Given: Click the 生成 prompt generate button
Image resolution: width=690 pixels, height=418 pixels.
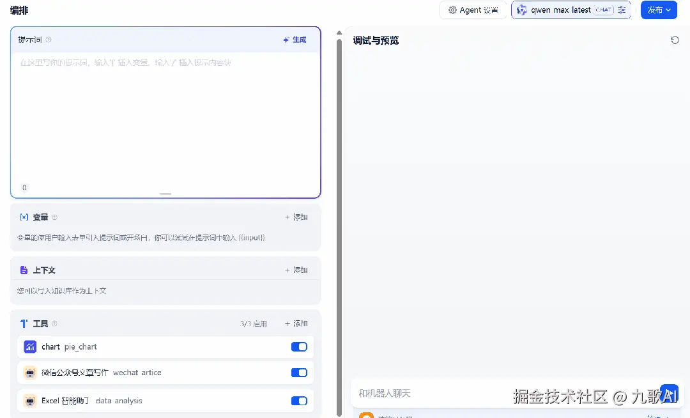Looking at the screenshot, I should click(x=295, y=40).
